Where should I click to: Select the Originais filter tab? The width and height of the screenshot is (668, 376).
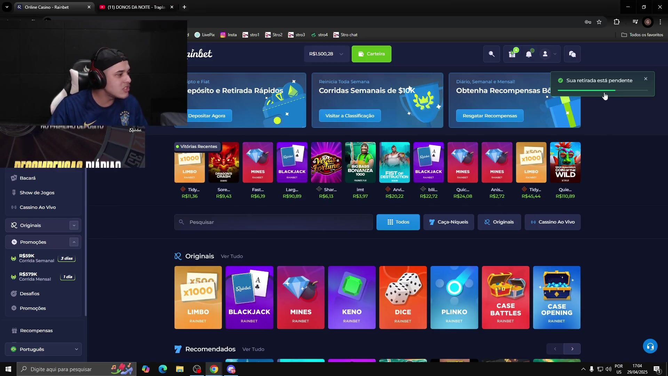(x=499, y=222)
